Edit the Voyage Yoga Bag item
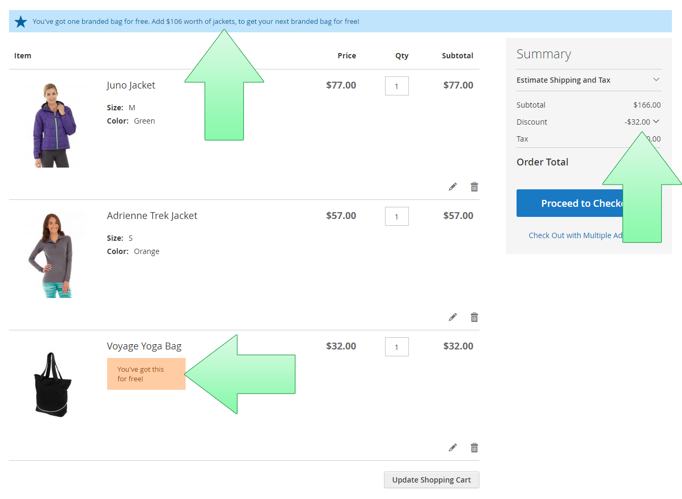The width and height of the screenshot is (682, 499). coord(452,448)
